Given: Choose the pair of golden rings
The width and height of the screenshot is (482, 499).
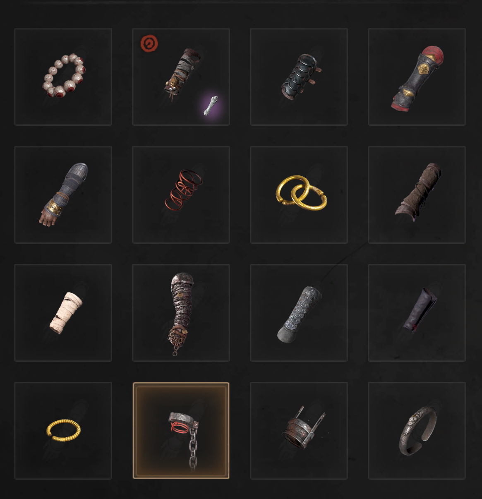Looking at the screenshot, I should (301, 192).
